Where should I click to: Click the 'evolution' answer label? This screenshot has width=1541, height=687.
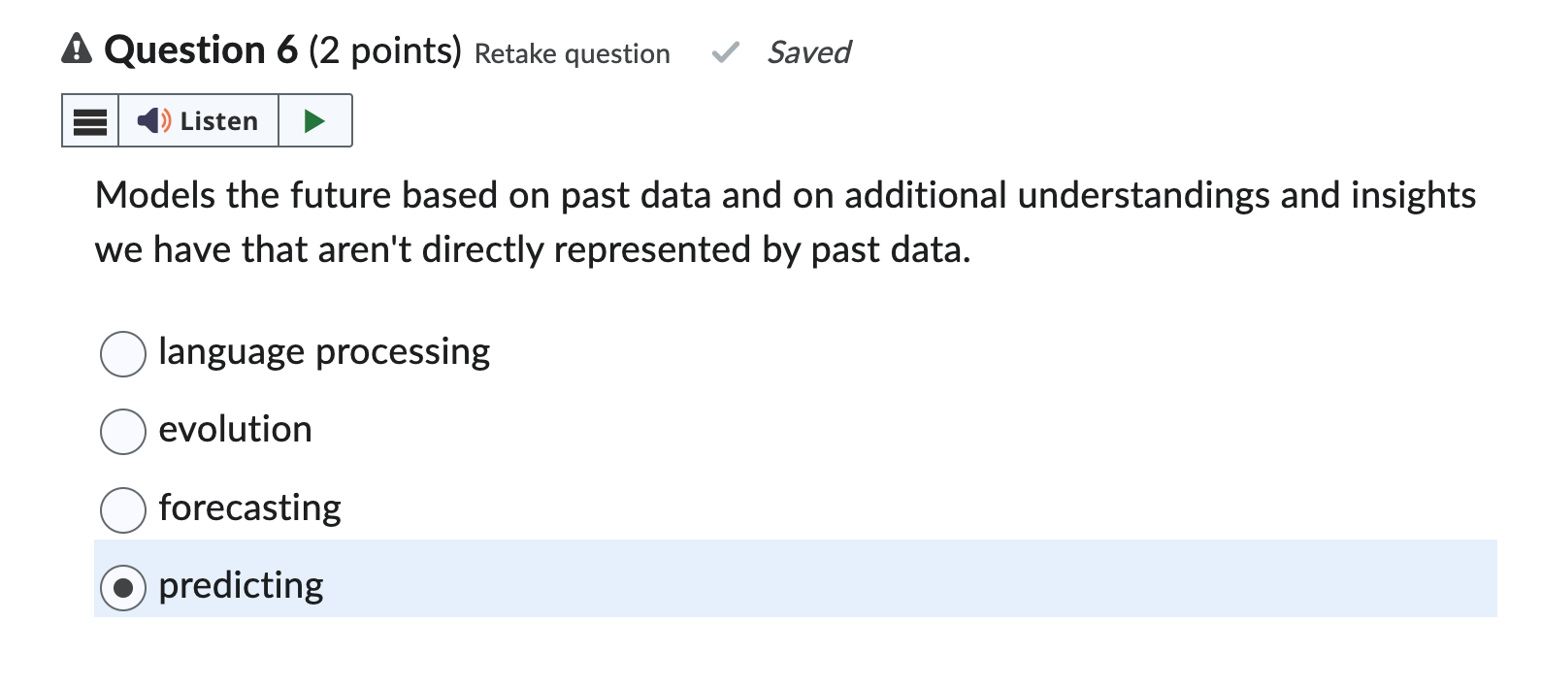(x=236, y=430)
